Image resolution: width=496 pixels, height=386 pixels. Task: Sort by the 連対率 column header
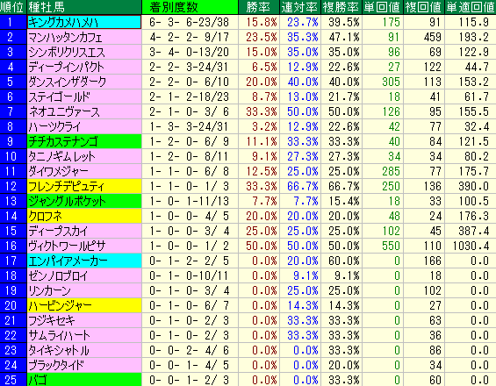pyautogui.click(x=300, y=7)
